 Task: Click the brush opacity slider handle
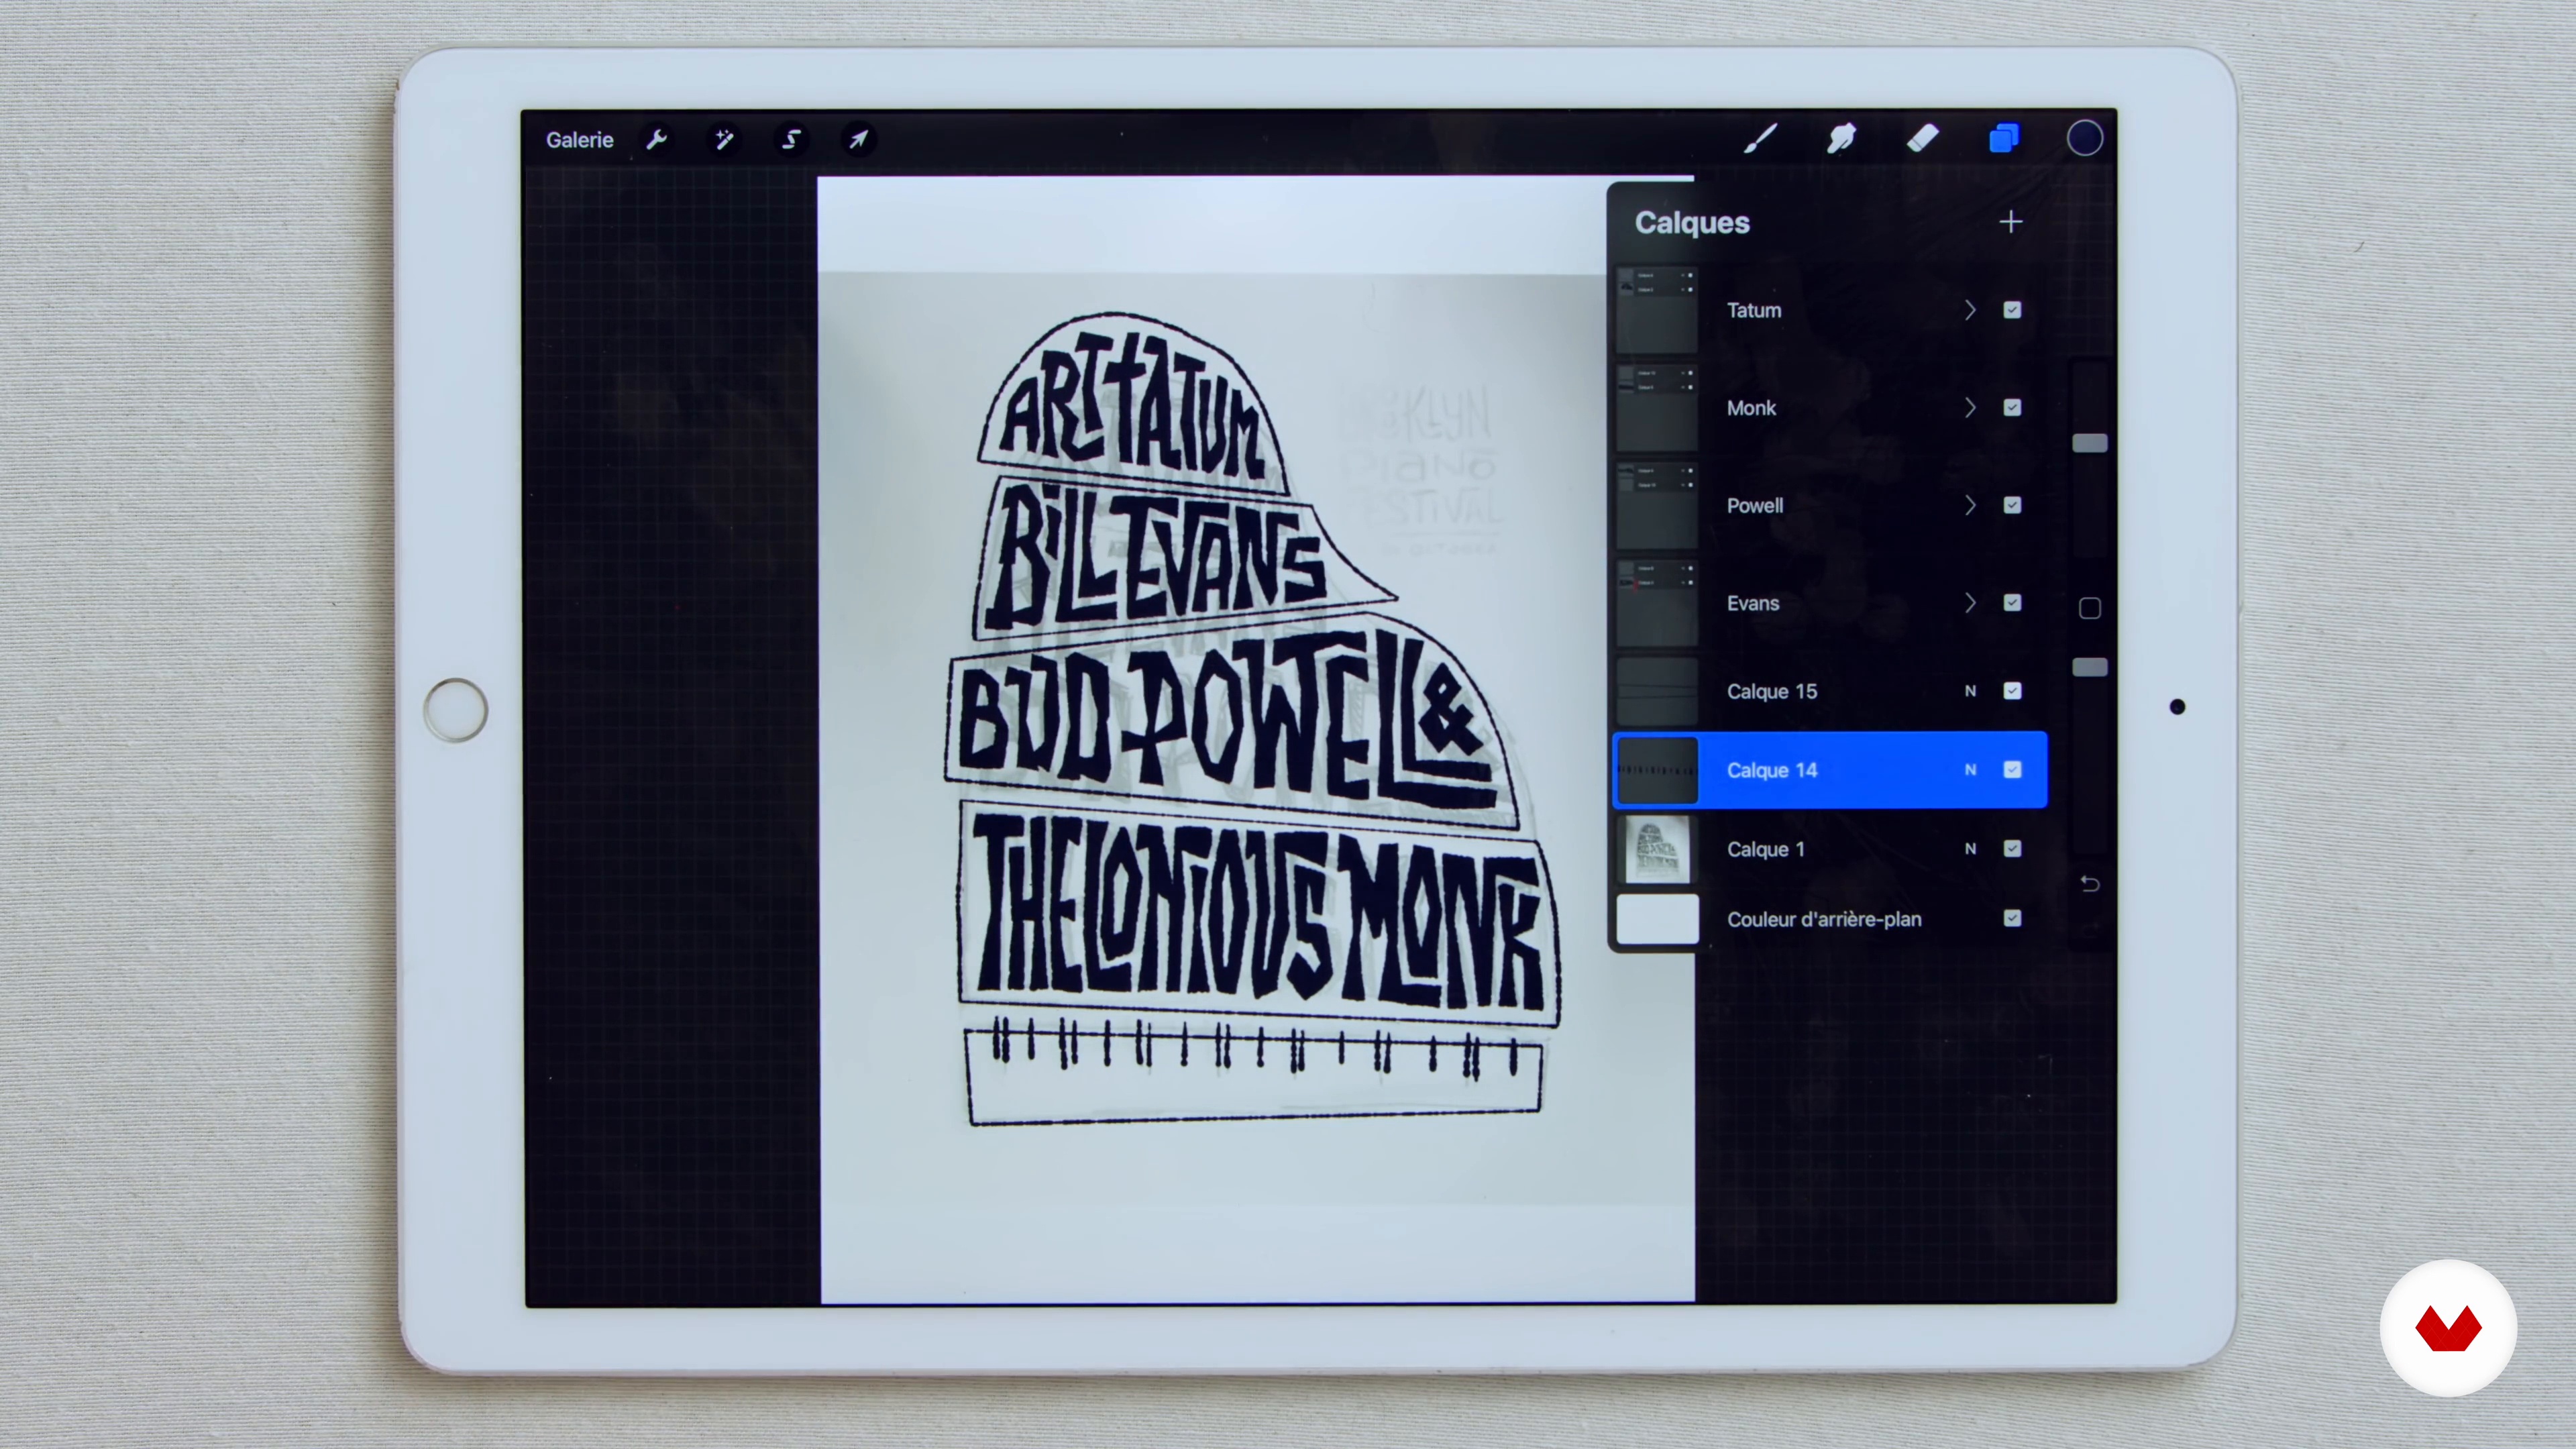2090,667
